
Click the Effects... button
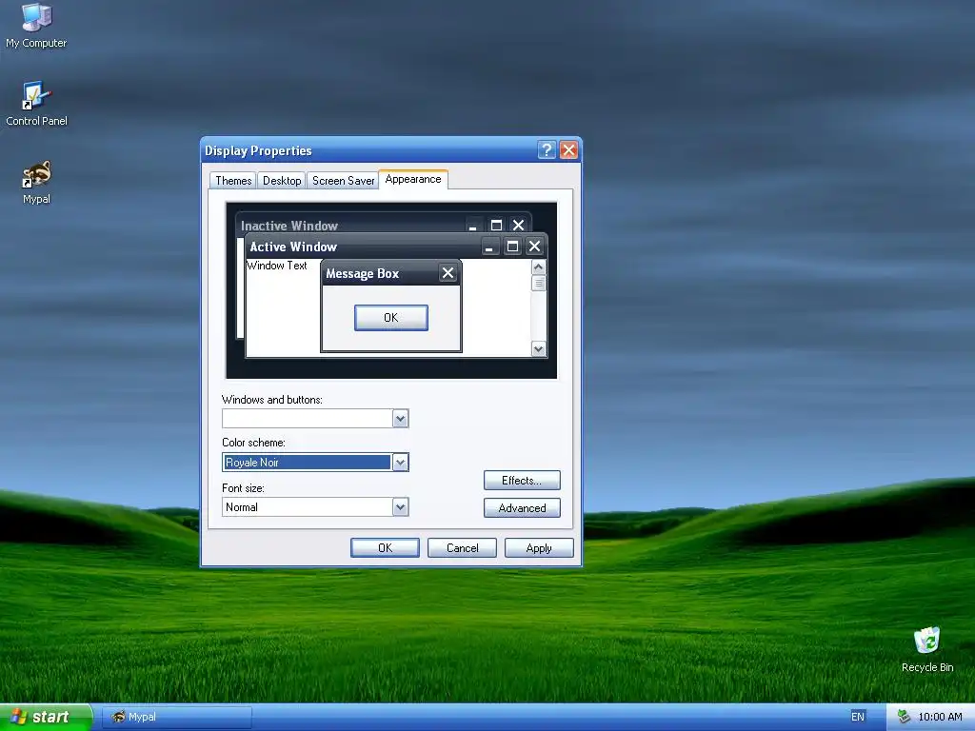pos(522,481)
